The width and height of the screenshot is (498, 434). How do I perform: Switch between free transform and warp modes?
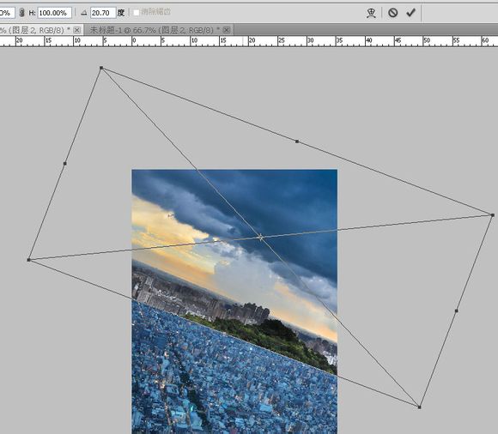[371, 13]
